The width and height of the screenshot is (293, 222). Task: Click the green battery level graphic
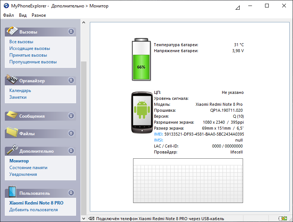click(141, 60)
